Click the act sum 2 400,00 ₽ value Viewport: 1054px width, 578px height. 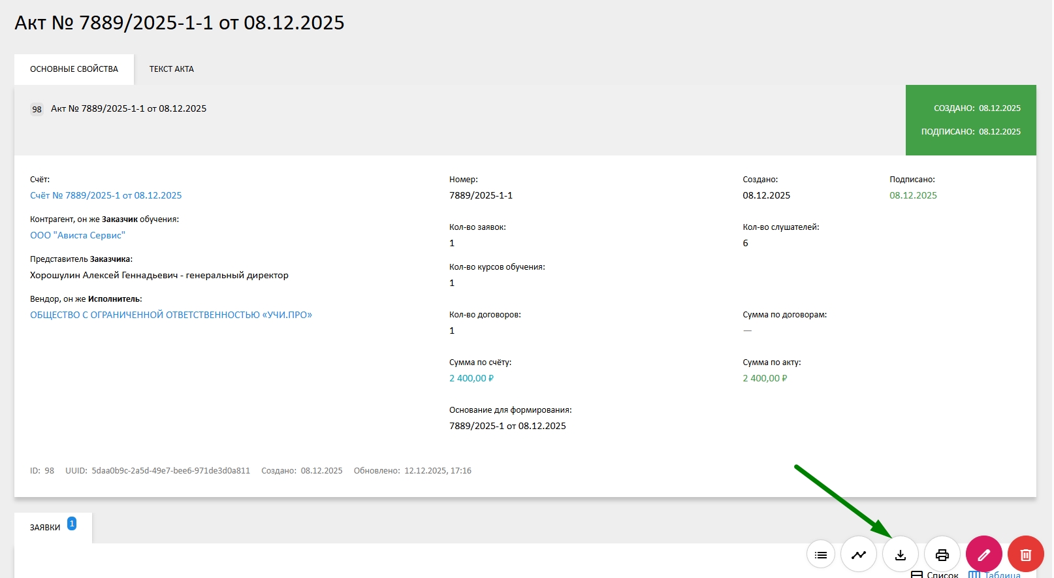pos(764,378)
